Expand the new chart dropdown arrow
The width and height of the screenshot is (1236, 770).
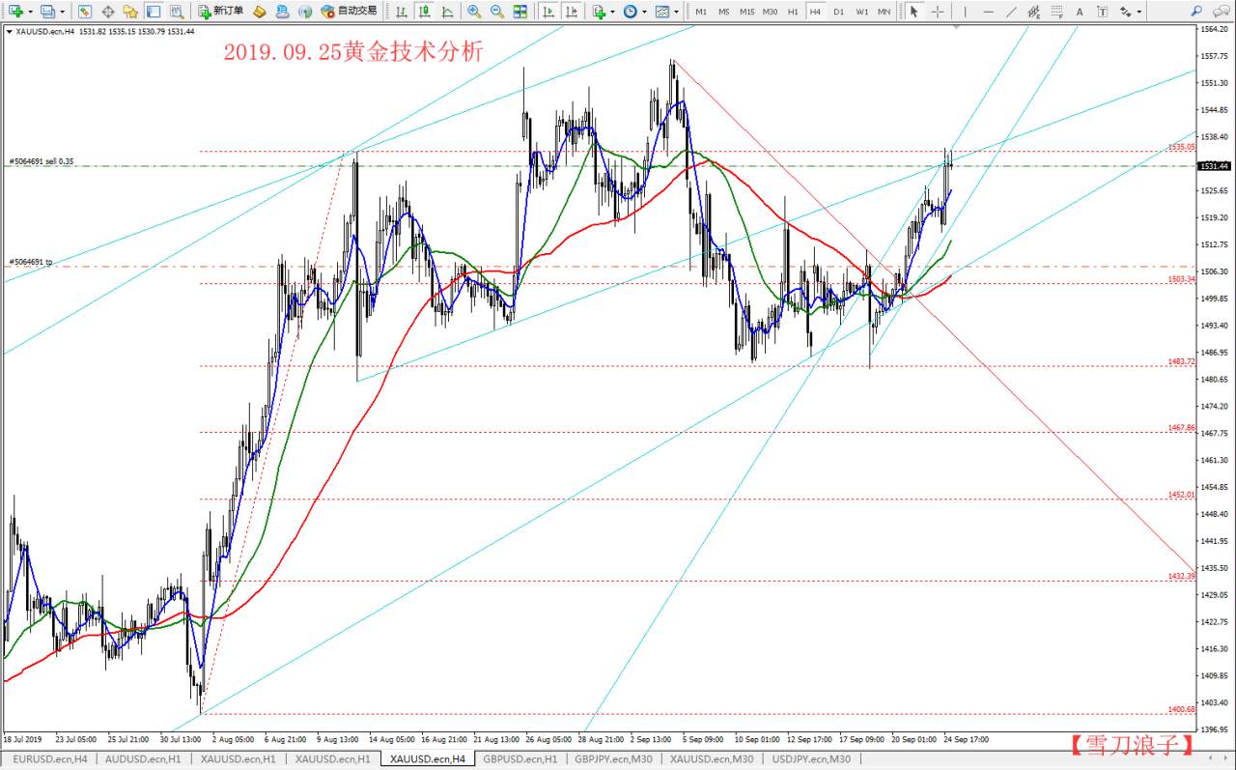point(30,12)
